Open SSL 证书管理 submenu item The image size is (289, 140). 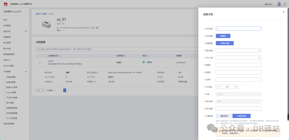pyautogui.click(x=12, y=118)
